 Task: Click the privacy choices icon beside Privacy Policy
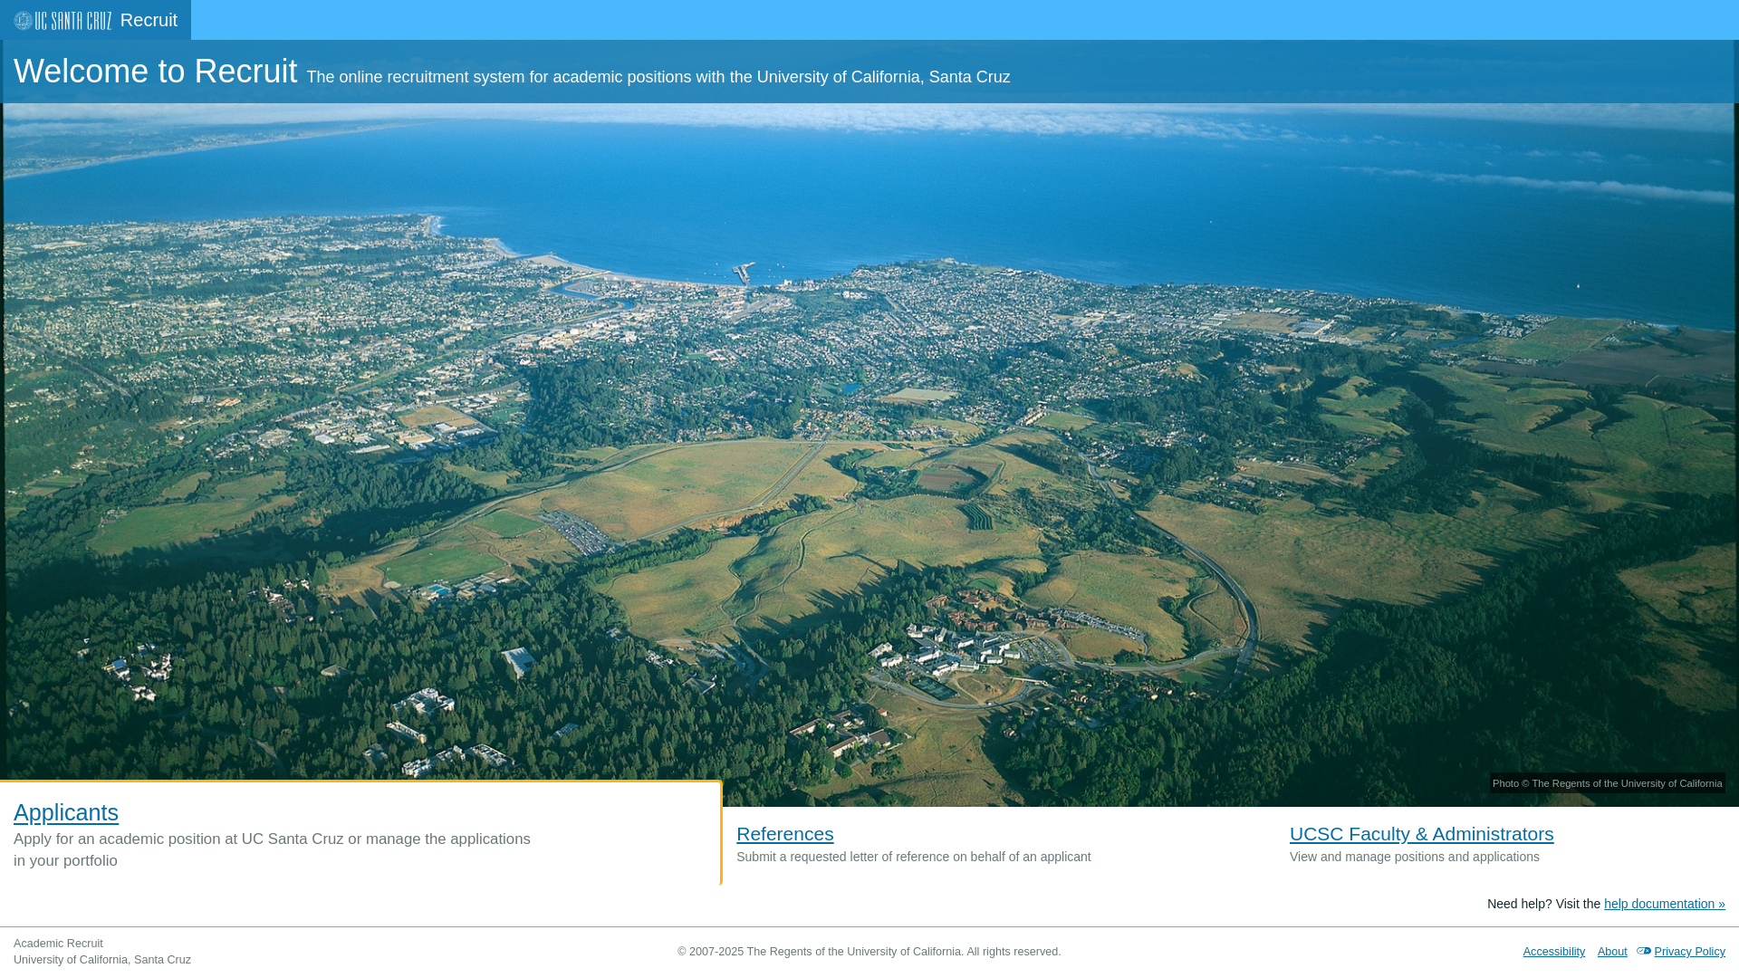[1644, 951]
